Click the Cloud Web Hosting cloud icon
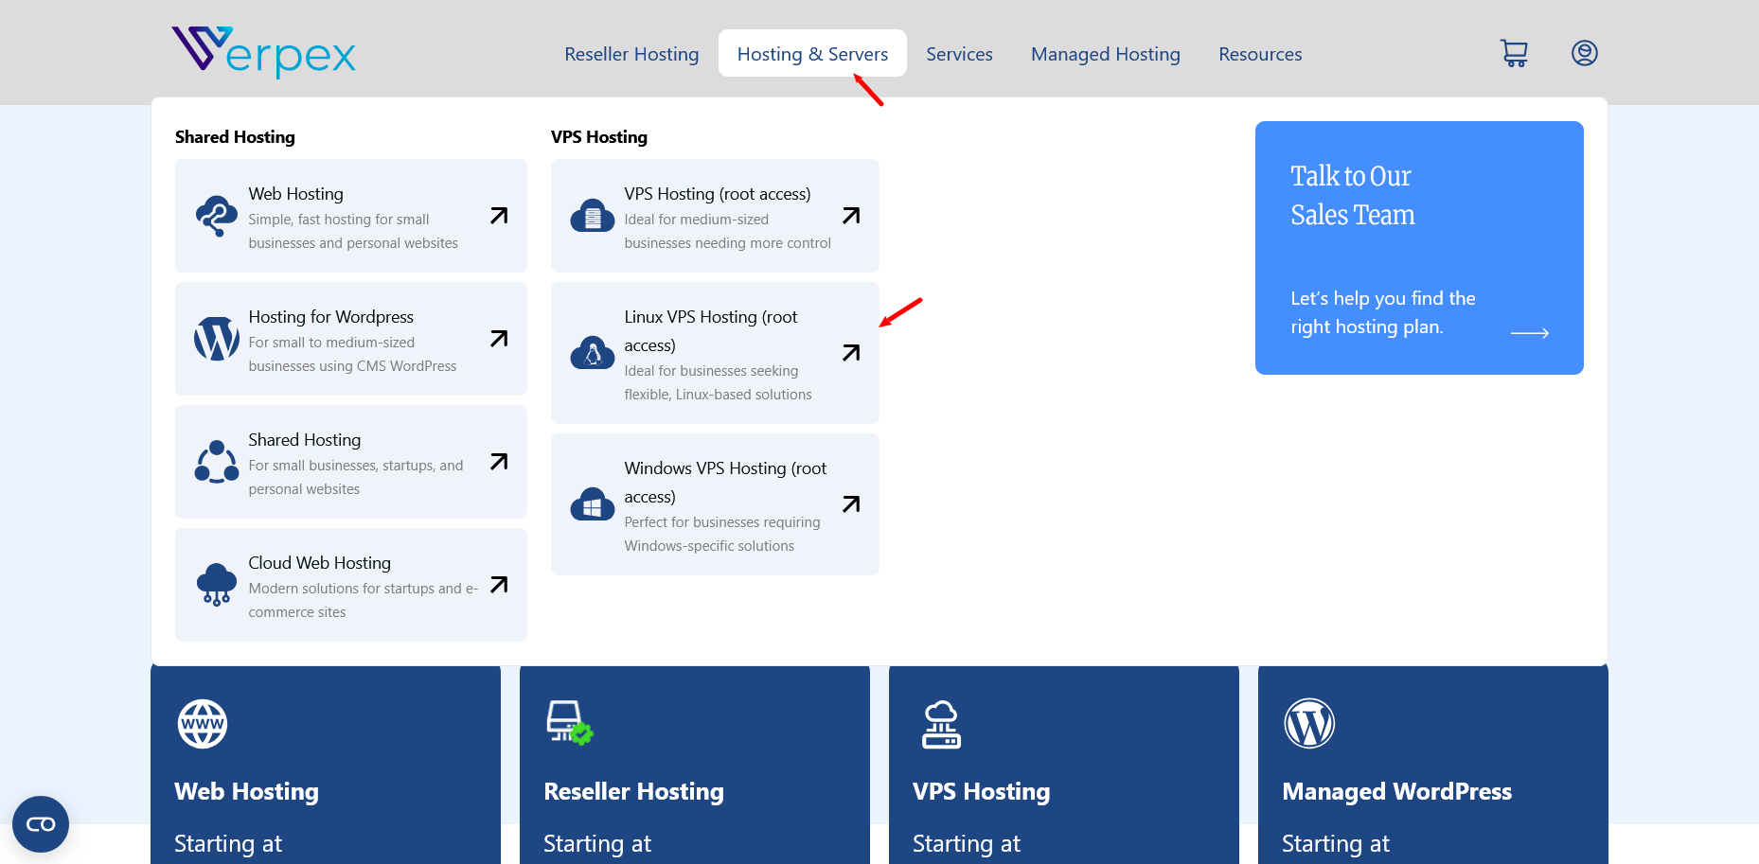 pyautogui.click(x=217, y=585)
